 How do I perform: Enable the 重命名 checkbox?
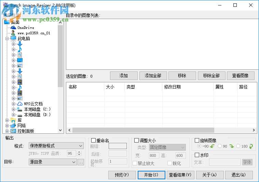pos(94,140)
